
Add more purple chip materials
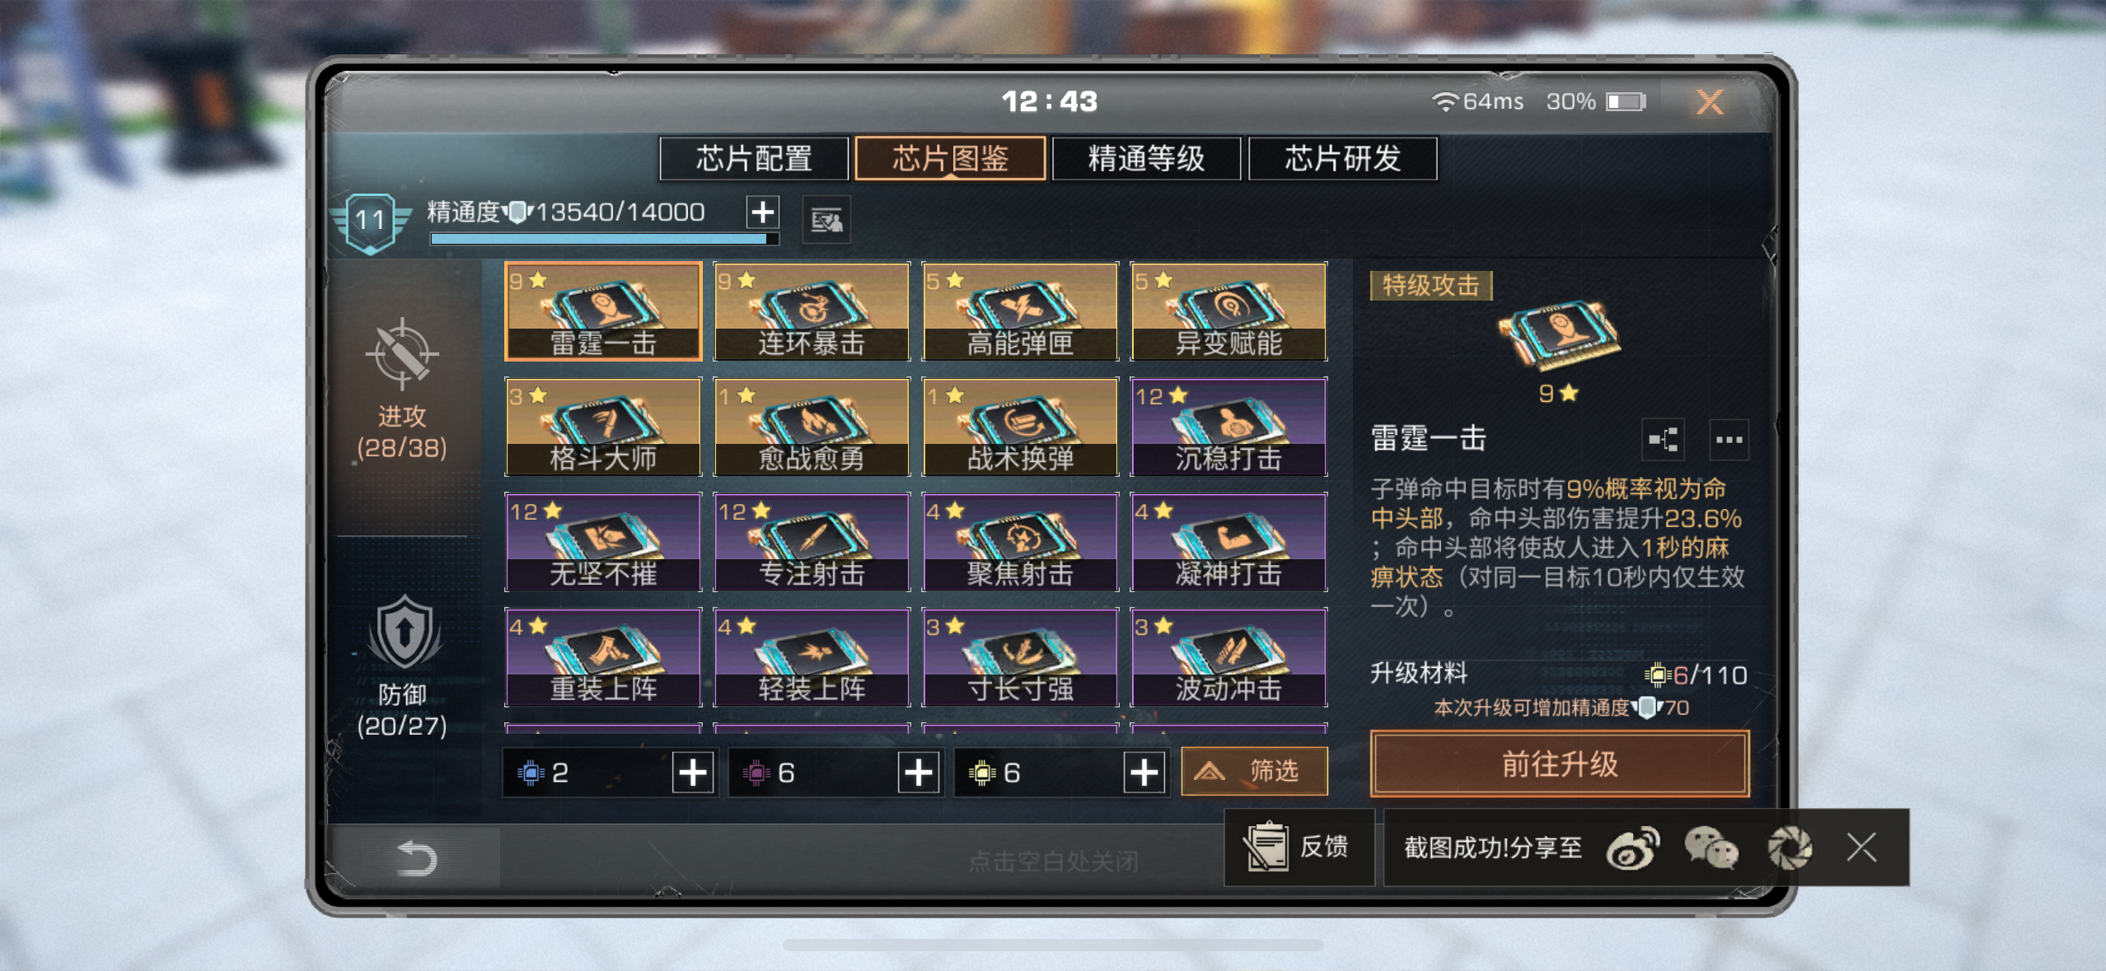click(919, 773)
